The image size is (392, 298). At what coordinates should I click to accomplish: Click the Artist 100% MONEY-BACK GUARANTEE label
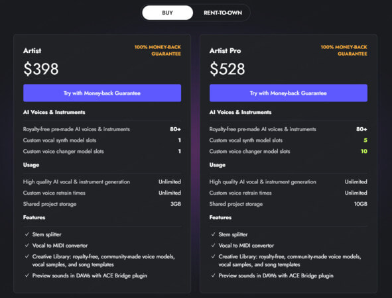click(x=158, y=50)
